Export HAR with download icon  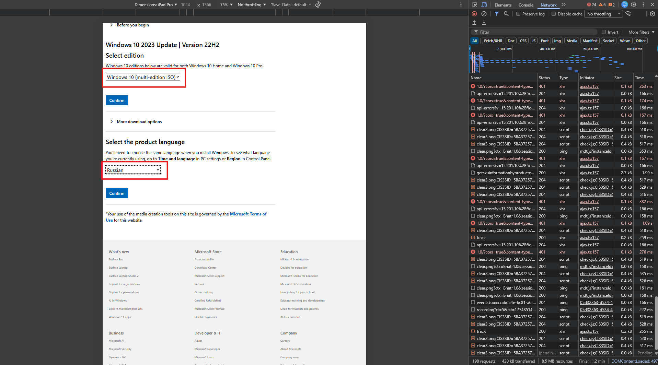click(x=484, y=23)
